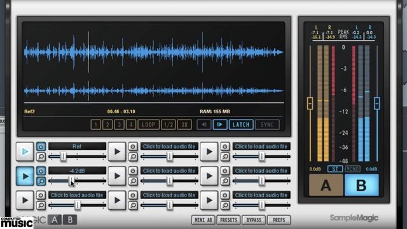The width and height of the screenshot is (407, 229).
Task: Open the MINI AB view
Action: click(203, 220)
